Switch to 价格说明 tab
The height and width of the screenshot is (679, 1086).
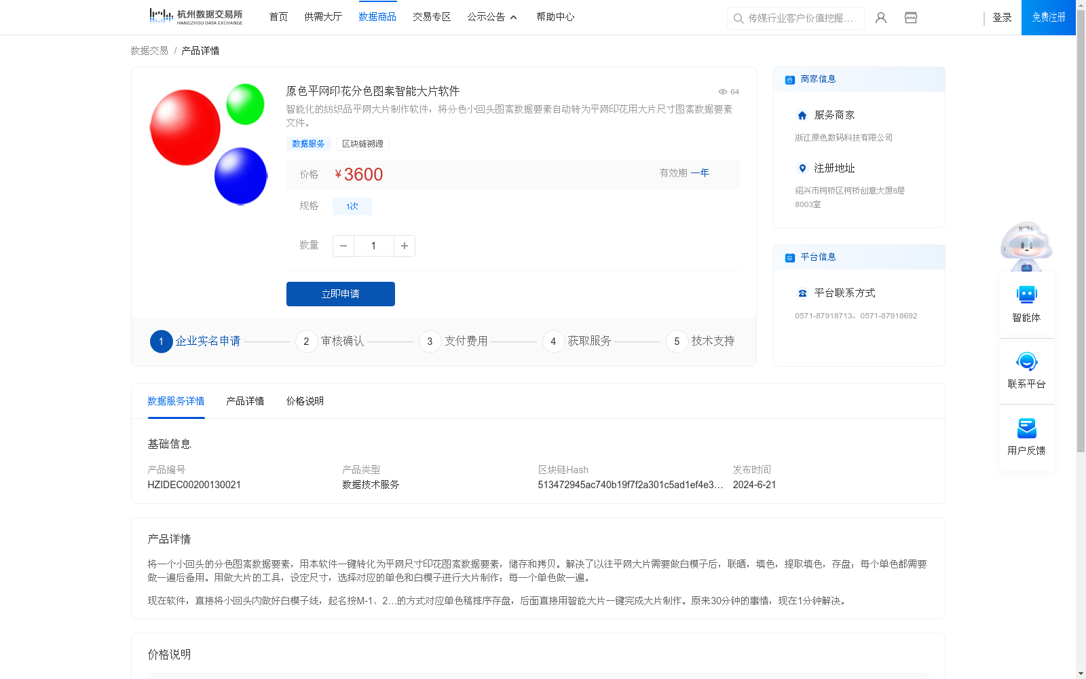(305, 401)
